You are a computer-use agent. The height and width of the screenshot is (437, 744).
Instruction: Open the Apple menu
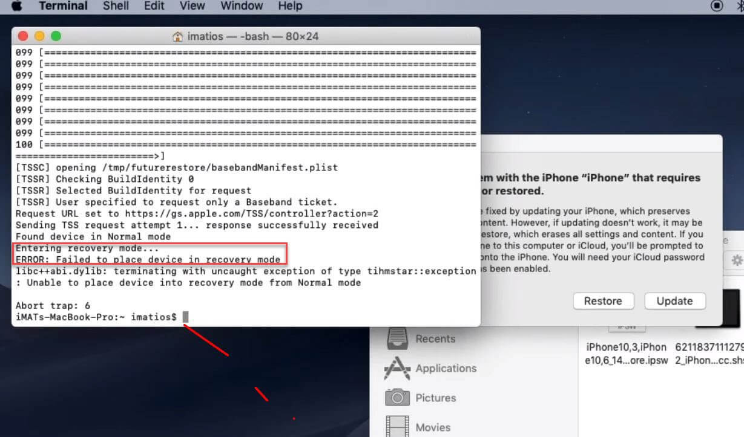point(16,6)
